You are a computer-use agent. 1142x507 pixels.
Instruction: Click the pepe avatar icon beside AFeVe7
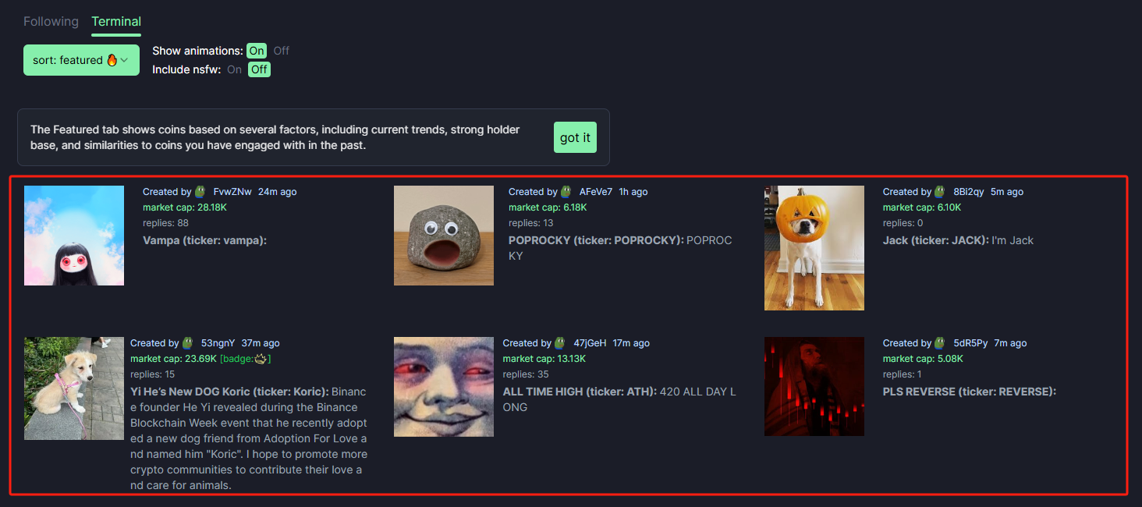[x=566, y=191]
